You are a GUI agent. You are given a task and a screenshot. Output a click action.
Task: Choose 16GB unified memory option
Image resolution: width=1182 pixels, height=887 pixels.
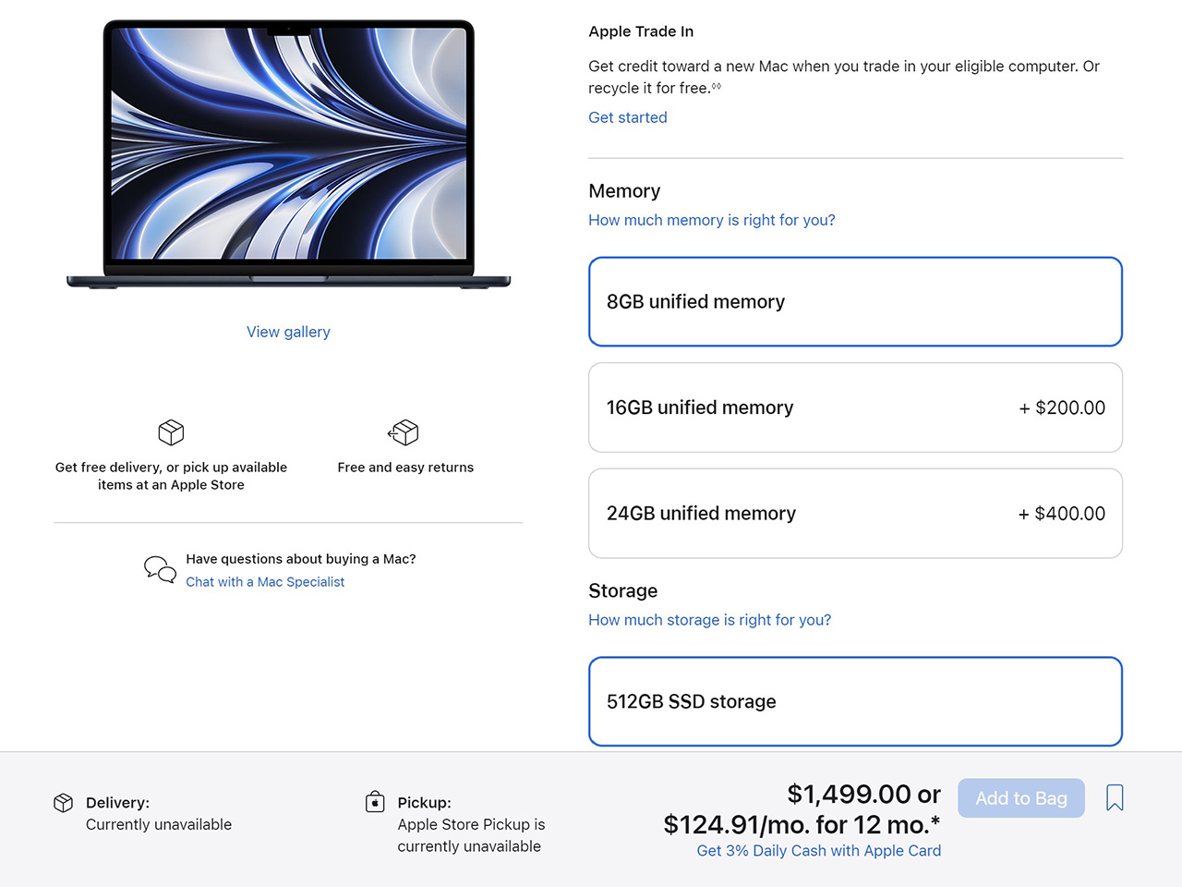pyautogui.click(x=855, y=407)
